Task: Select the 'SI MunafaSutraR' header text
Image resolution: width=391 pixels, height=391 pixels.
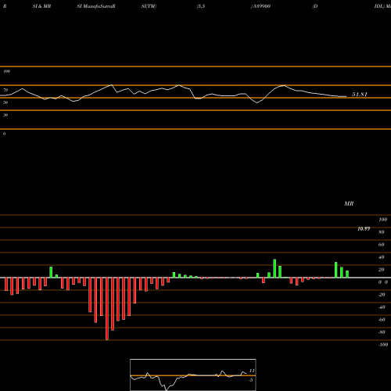Action: click(96, 6)
